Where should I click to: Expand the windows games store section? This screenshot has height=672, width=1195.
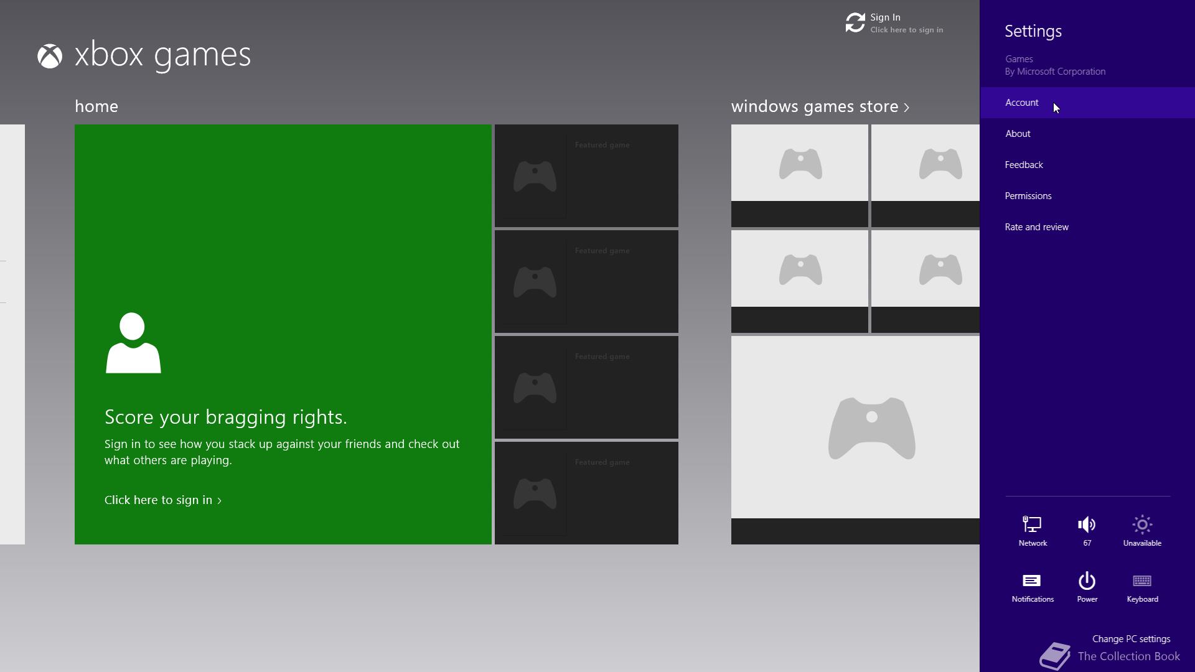pyautogui.click(x=820, y=106)
